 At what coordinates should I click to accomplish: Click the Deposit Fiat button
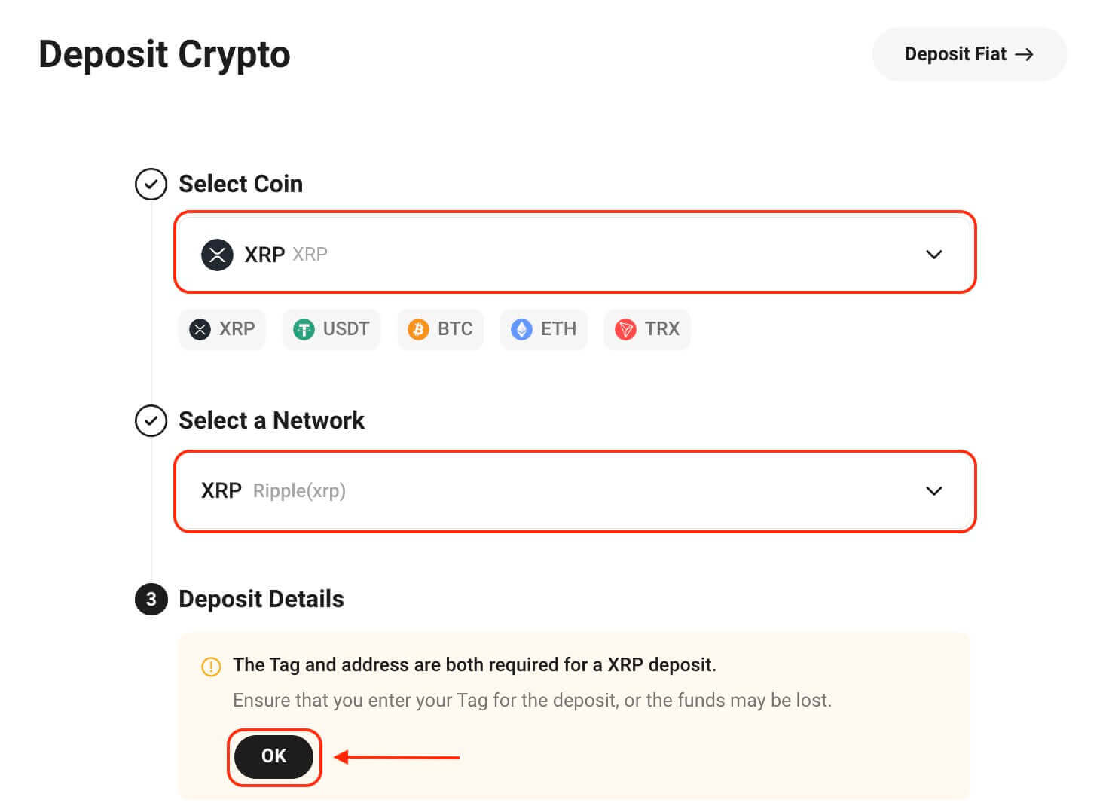(969, 53)
